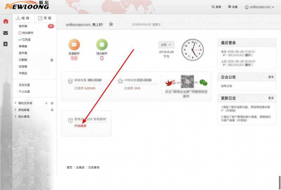Viewport: 281px width, 190px height.
Task: Click the orange unread mail icon
Action: [x=74, y=45]
